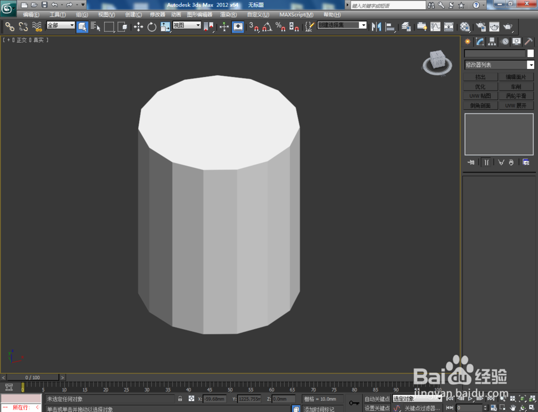Click the keyword search input field
This screenshot has height=412, width=538.
388,5
